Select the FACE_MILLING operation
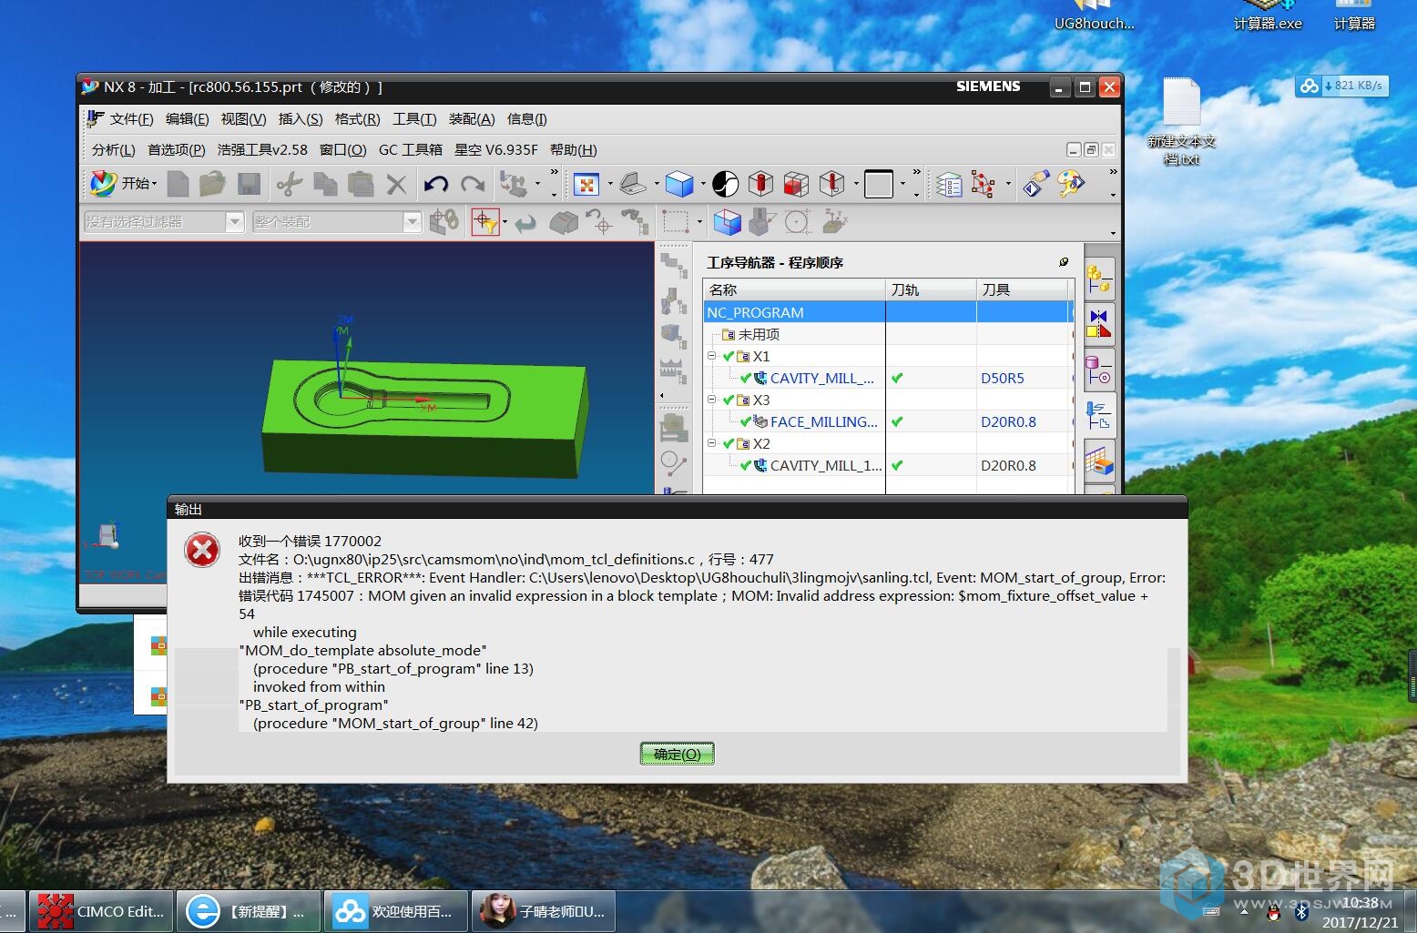The height and width of the screenshot is (933, 1417). click(x=823, y=421)
